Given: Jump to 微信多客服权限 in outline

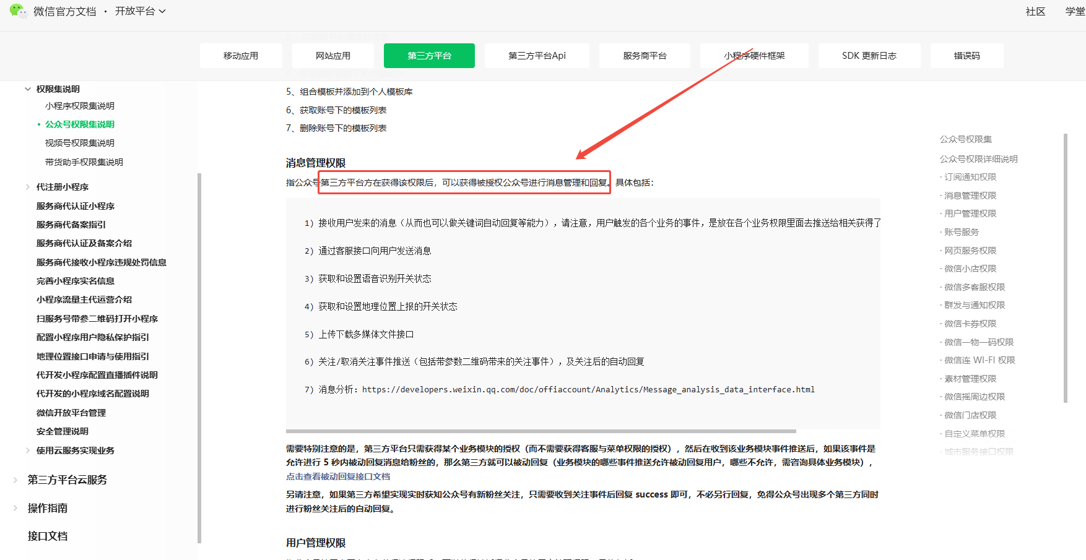Looking at the screenshot, I should pos(975,287).
